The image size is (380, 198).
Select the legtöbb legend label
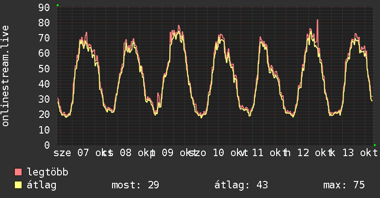[x=47, y=172]
